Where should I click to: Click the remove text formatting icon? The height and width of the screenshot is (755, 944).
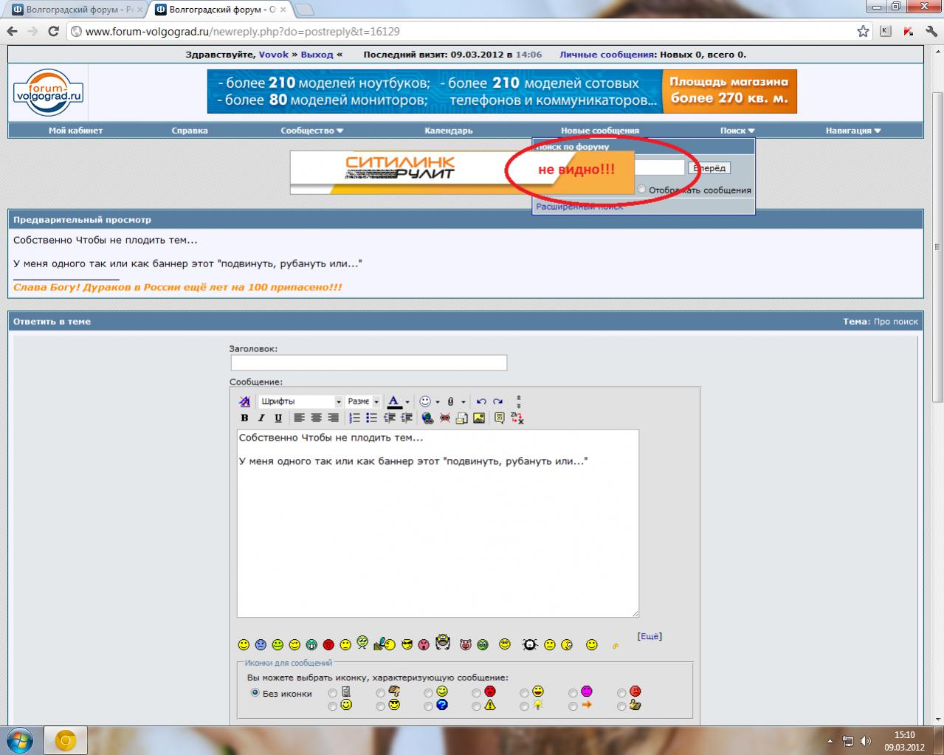pos(244,401)
